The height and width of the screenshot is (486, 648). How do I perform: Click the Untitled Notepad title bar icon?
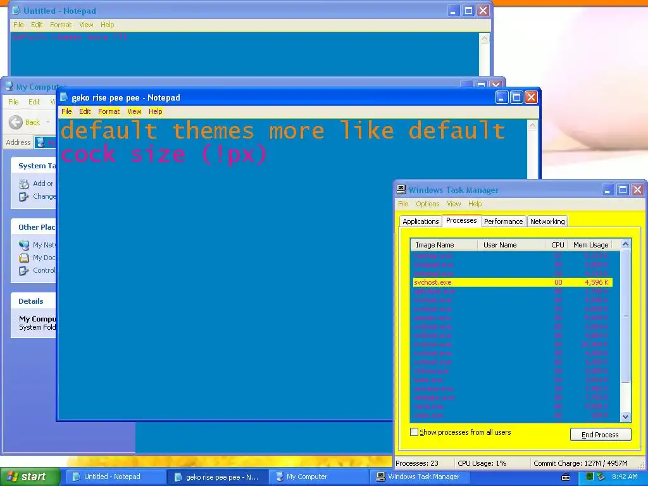click(x=16, y=11)
